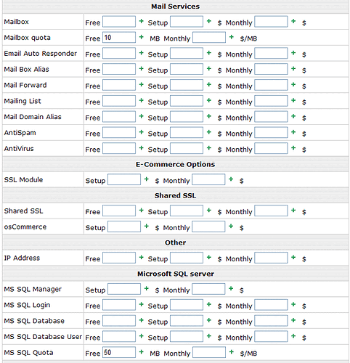The image size is (350, 363).
Task: Click plus icon after Mail Domain Alias Setup field
Action: coord(209,116)
